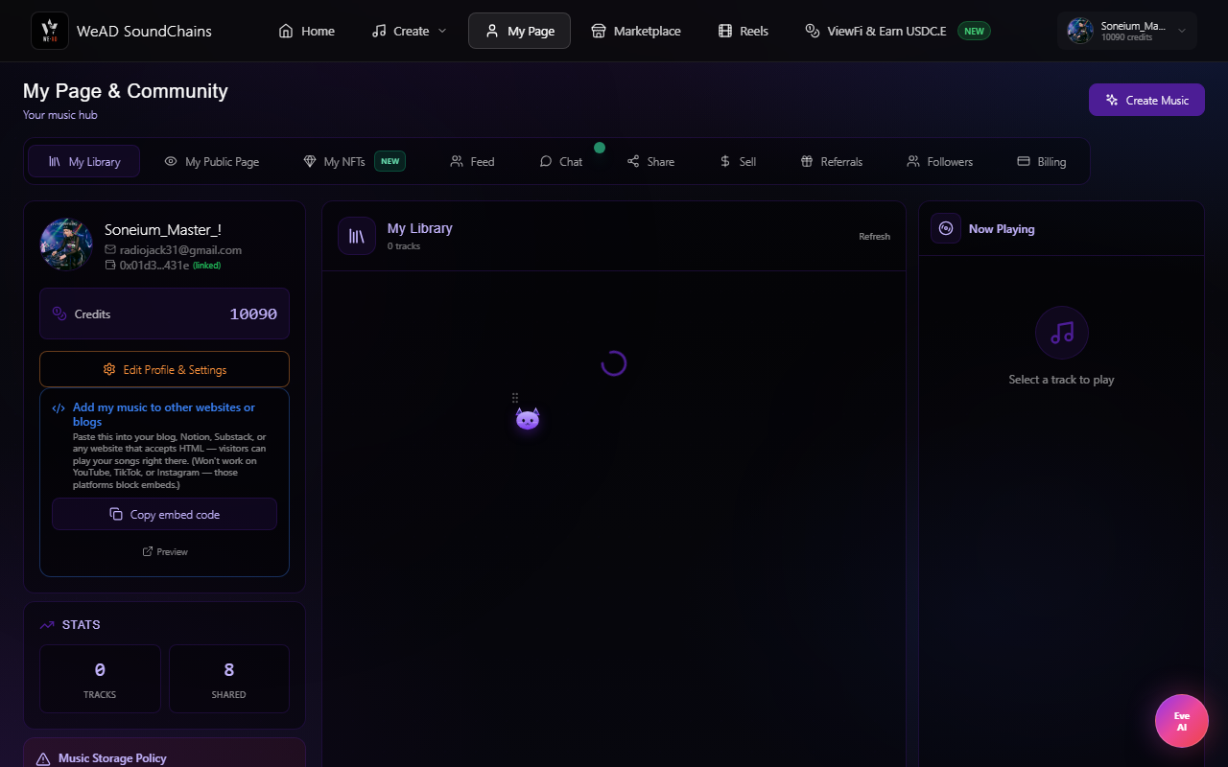1228x767 pixels.
Task: Click the drag handle above the cat
Action: 515,397
